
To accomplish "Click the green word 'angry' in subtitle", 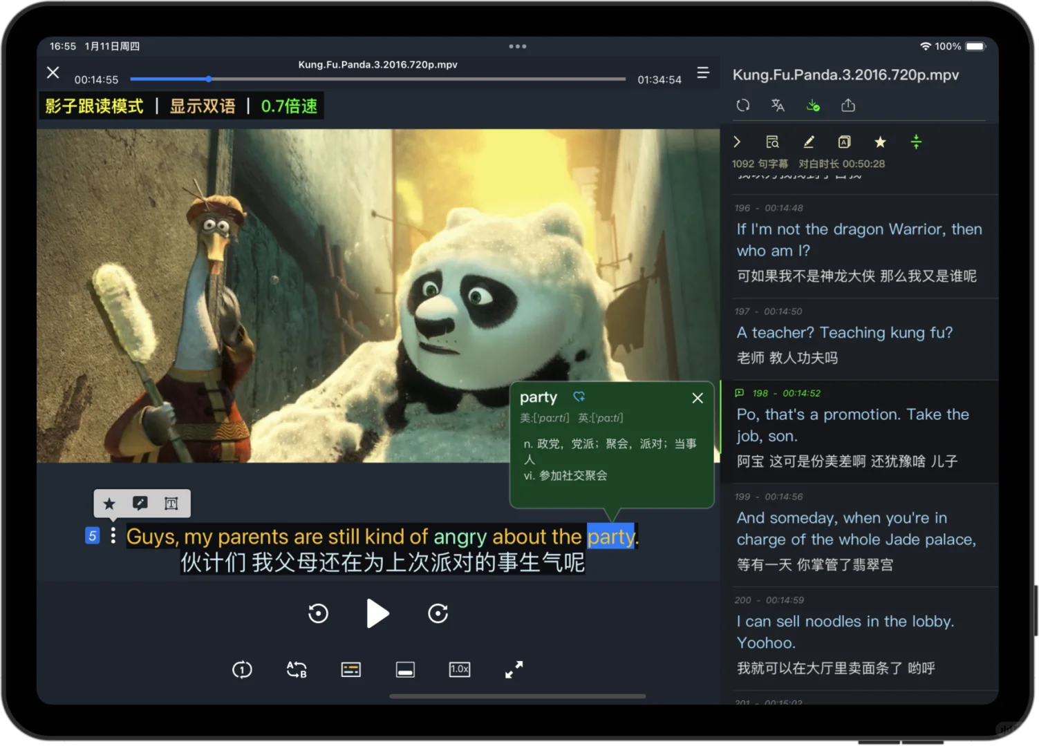I will tap(460, 537).
